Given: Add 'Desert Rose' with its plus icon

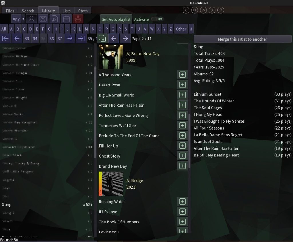Looking at the screenshot, I should 182,85.
